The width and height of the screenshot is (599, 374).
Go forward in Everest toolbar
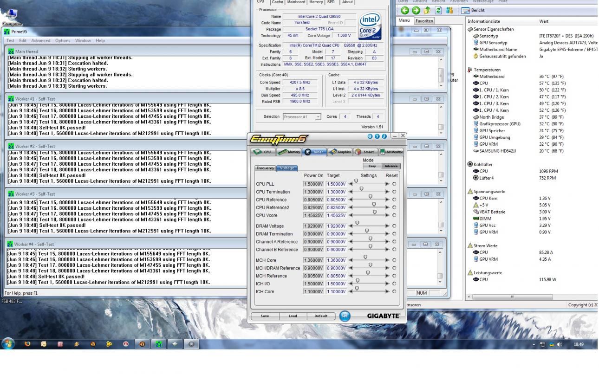[x=415, y=10]
